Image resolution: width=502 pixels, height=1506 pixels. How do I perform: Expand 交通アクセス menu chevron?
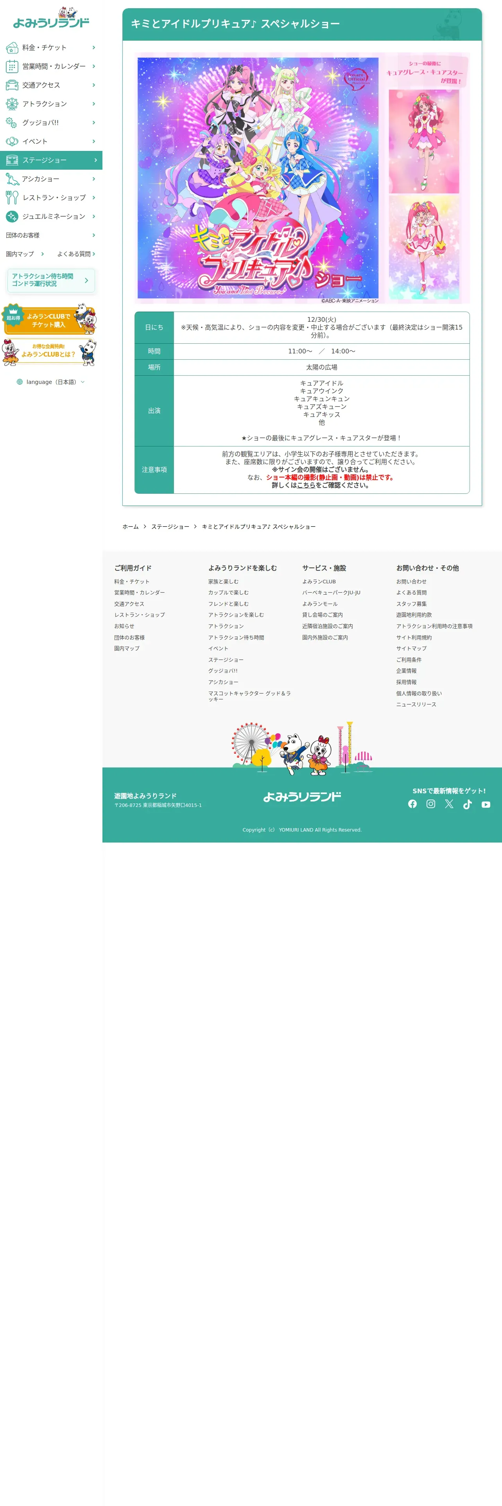93,85
